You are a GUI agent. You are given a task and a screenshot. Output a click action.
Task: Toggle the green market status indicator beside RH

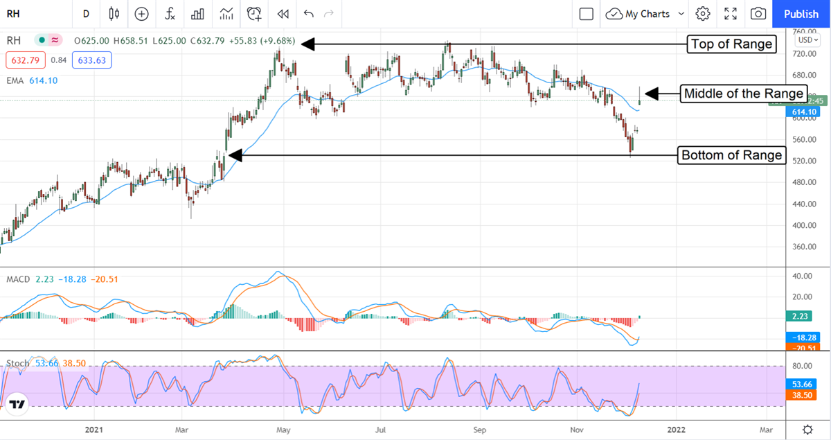tap(43, 41)
